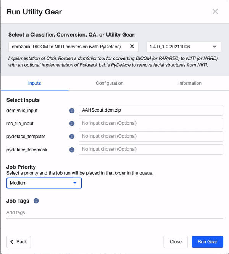
Task: Focus the Add tags field
Action: coord(114,212)
